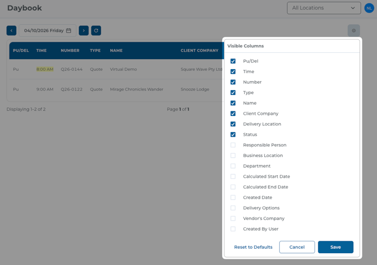This screenshot has width=377, height=265.
Task: Click the Pu cell in Q26-0144 row
Action: [16, 69]
